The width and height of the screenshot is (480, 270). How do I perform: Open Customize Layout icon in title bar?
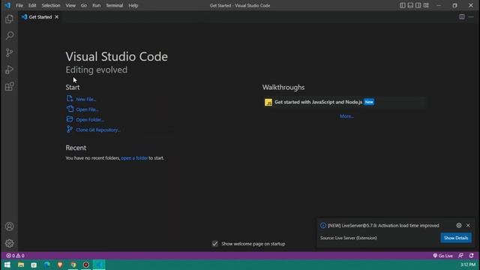pyautogui.click(x=426, y=5)
